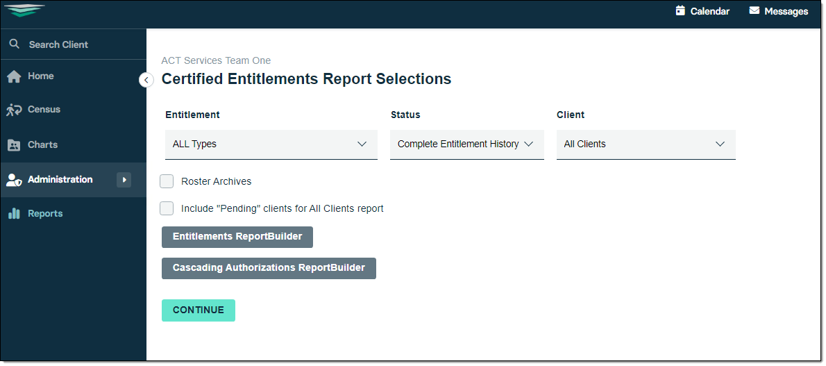Image resolution: width=826 pixels, height=366 pixels.
Task: Open Reports in the sidebar
Action: 73,214
